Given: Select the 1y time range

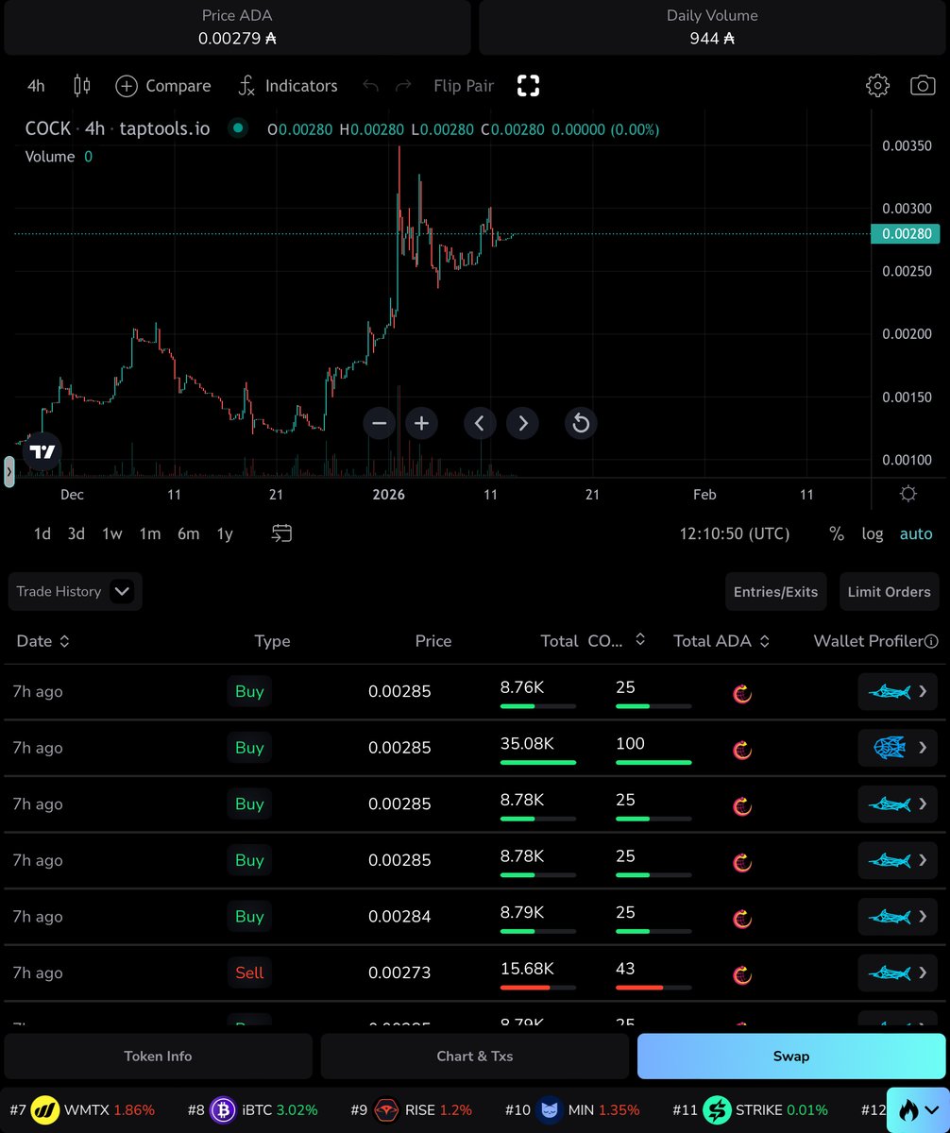Looking at the screenshot, I should [225, 533].
